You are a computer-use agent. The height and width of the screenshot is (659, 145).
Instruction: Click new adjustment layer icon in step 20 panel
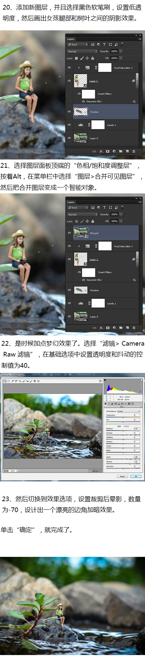point(114,152)
